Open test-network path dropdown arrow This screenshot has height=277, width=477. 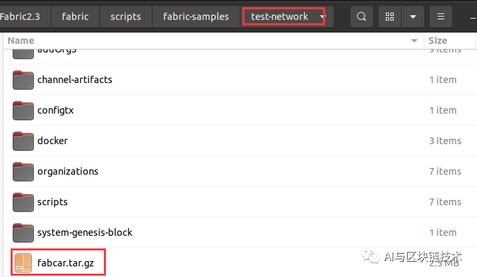322,16
